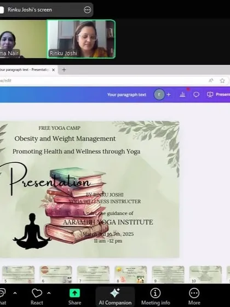The image size is (230, 307).
Task: Open slide 5 thumbnail
Action: tap(19, 274)
